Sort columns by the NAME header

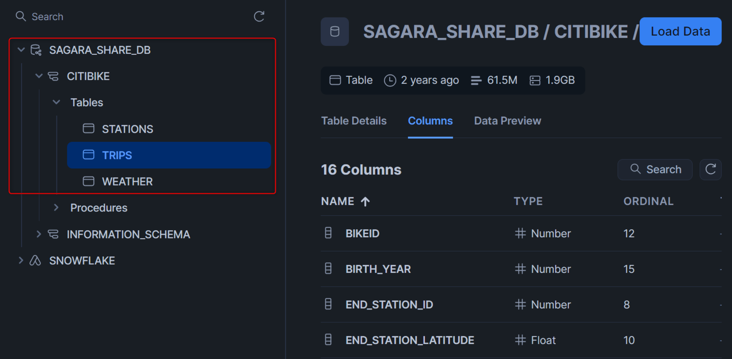click(x=337, y=201)
